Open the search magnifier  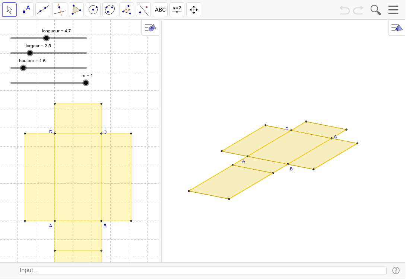(x=375, y=10)
